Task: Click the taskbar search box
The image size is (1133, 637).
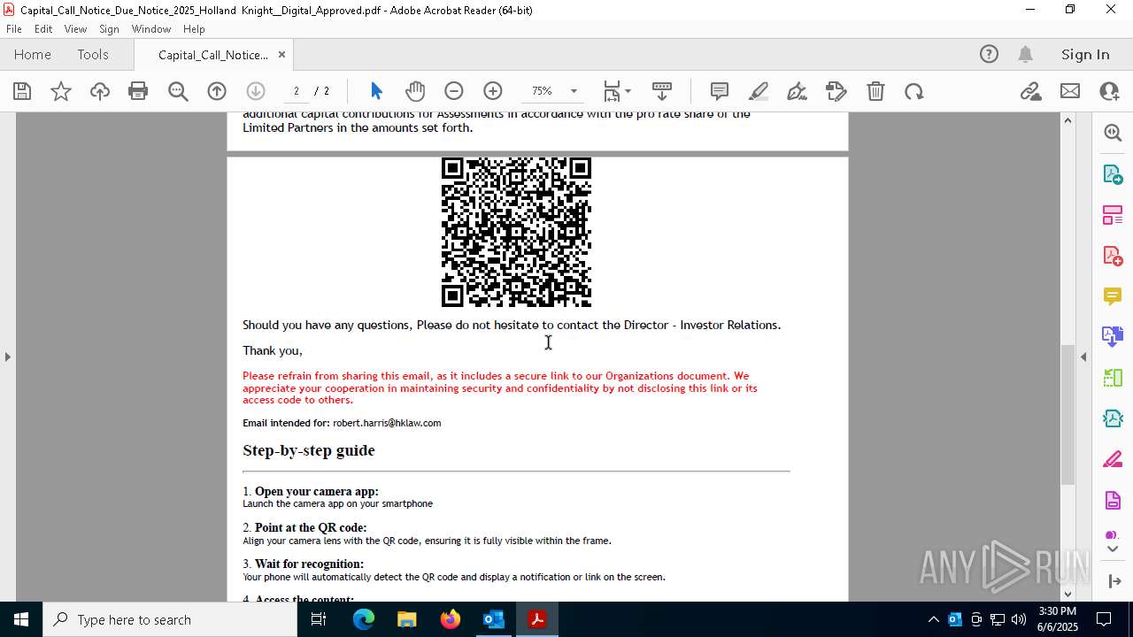Action: click(x=170, y=619)
